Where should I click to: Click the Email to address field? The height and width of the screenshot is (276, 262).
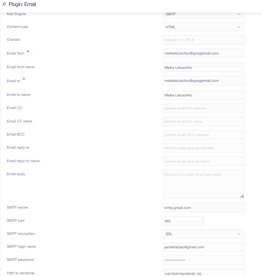click(204, 80)
